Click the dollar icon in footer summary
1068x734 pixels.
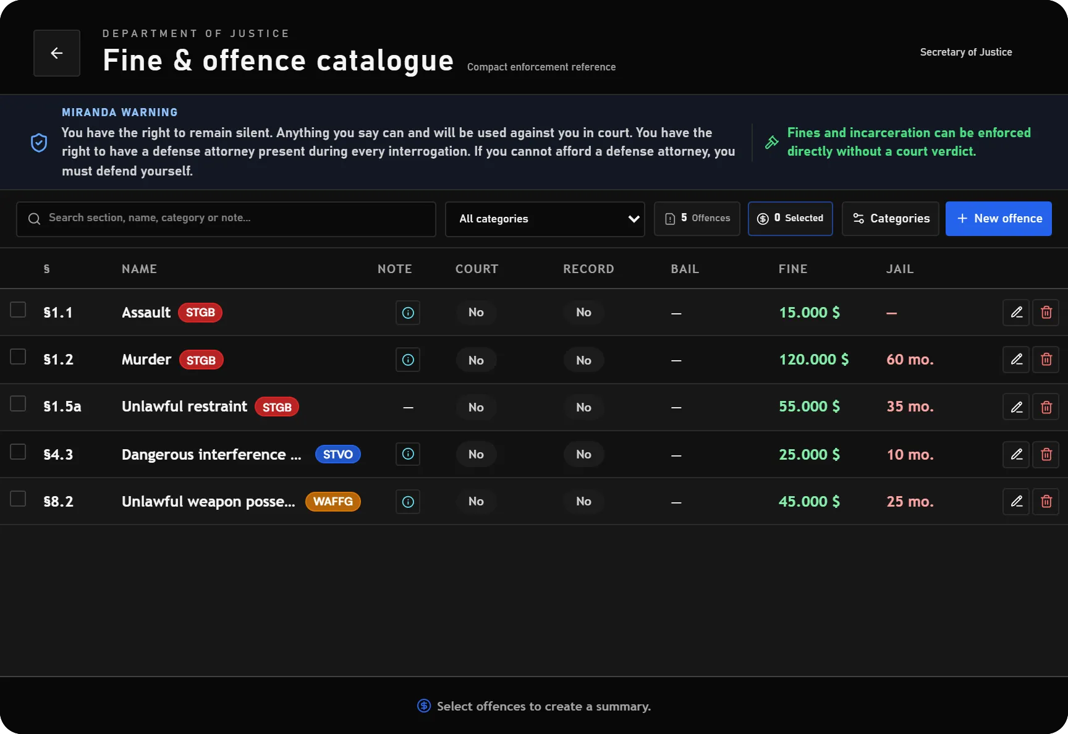424,706
